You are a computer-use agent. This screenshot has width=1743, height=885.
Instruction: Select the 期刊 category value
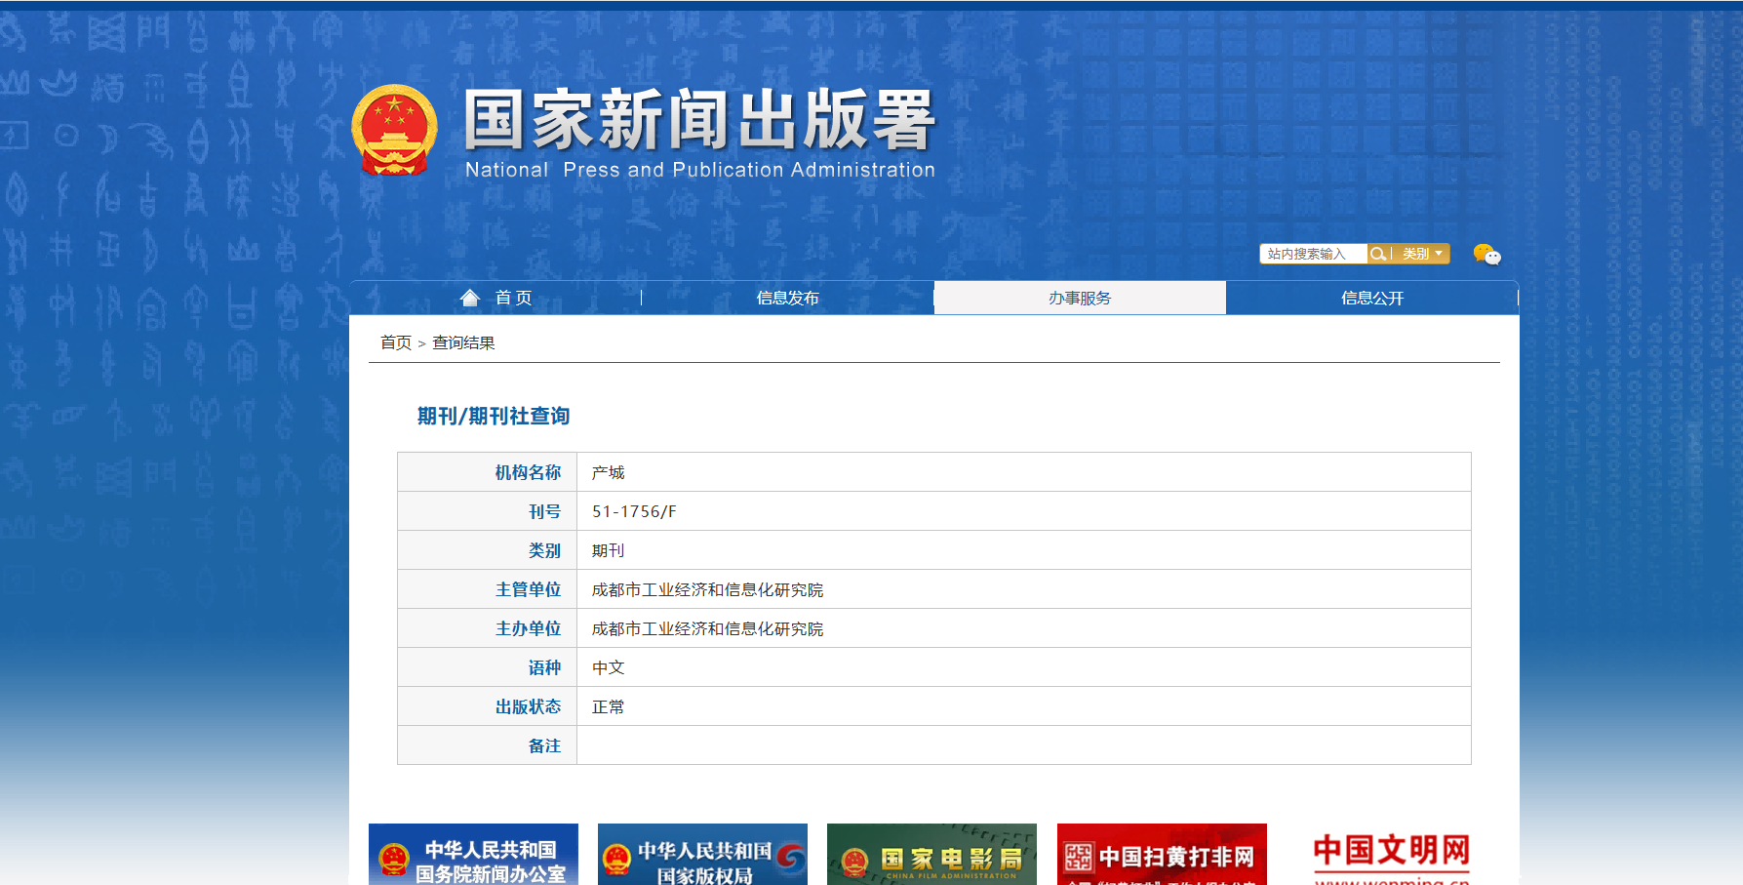608,550
